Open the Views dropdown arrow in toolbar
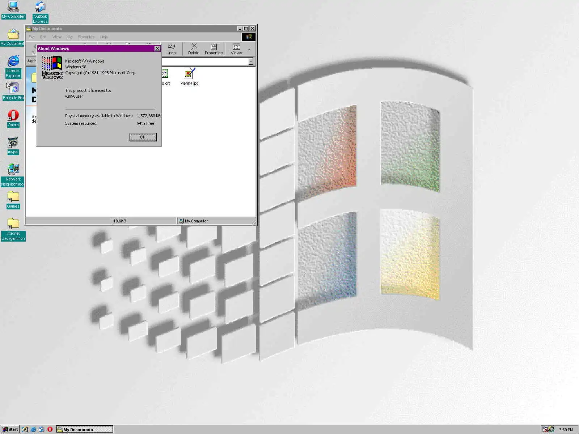This screenshot has height=434, width=579. pyautogui.click(x=249, y=49)
